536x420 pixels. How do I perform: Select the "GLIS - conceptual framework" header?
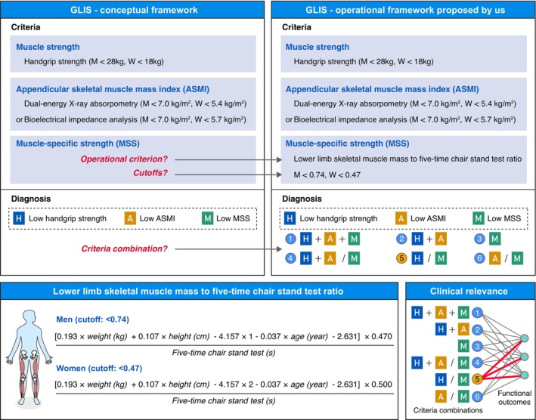click(132, 10)
